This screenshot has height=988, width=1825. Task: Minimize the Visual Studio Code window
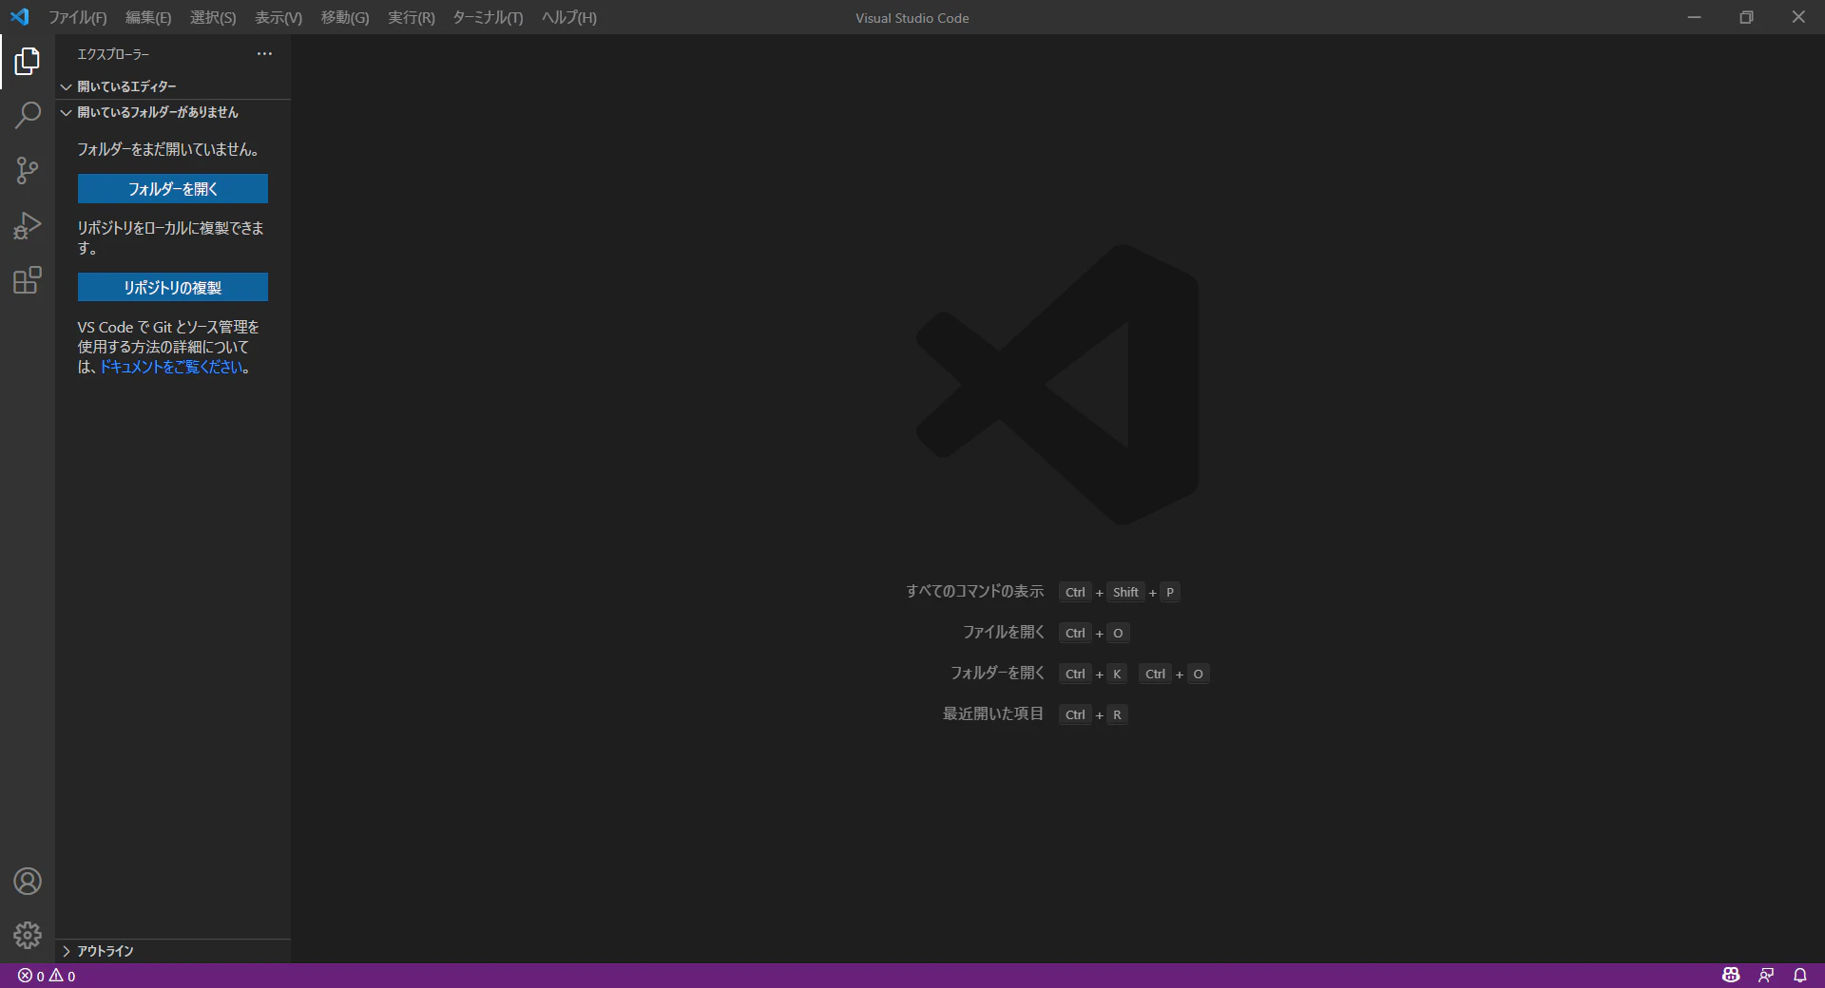pyautogui.click(x=1694, y=17)
